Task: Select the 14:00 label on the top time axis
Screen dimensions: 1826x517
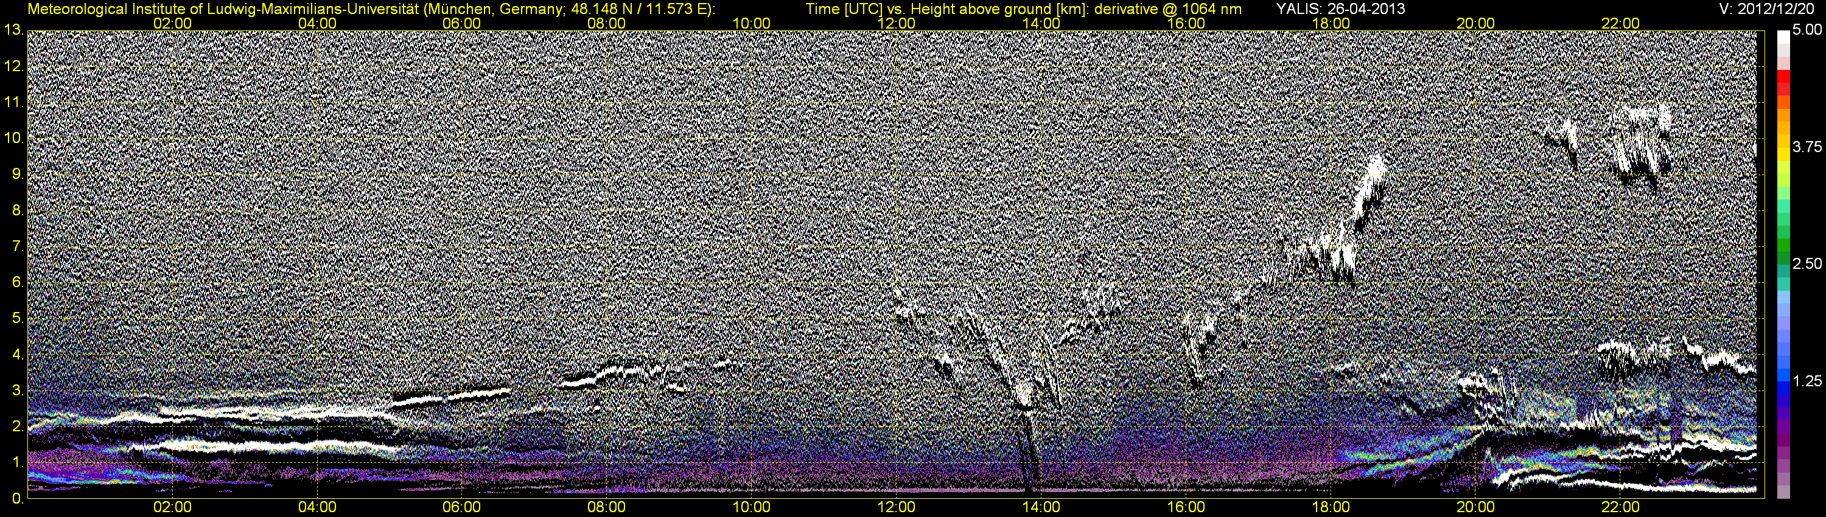Action: click(1041, 23)
